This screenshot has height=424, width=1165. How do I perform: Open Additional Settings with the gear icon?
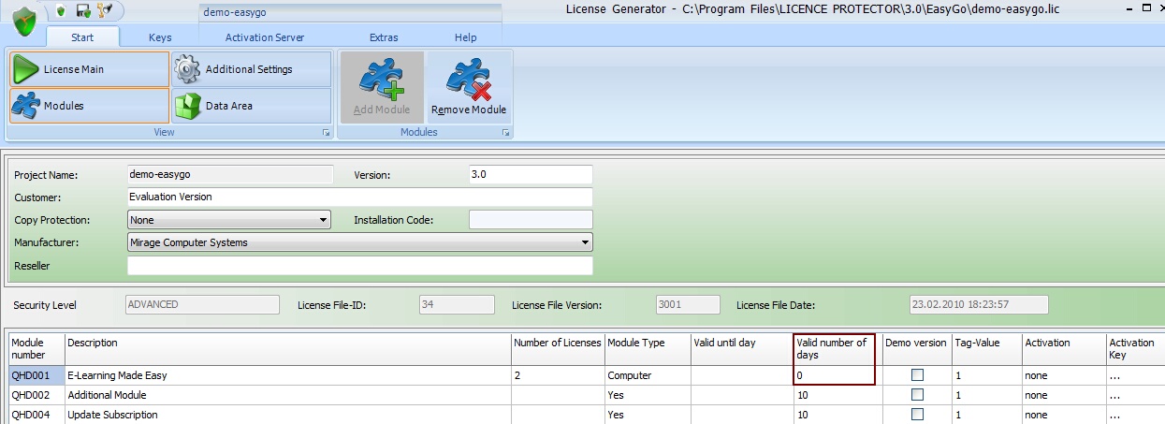tap(250, 69)
